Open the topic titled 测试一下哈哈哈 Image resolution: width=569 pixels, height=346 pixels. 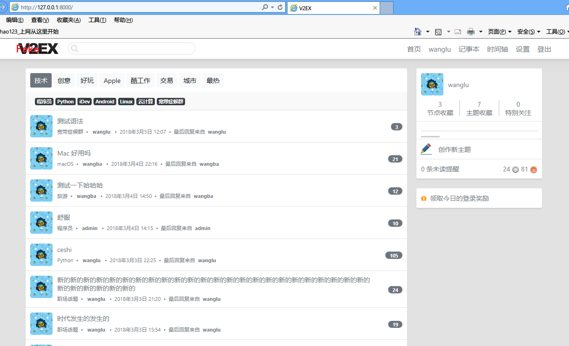click(x=80, y=185)
